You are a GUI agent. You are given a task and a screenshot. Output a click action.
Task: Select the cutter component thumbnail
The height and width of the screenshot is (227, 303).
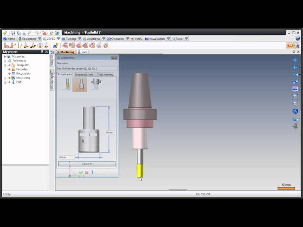tap(66, 84)
